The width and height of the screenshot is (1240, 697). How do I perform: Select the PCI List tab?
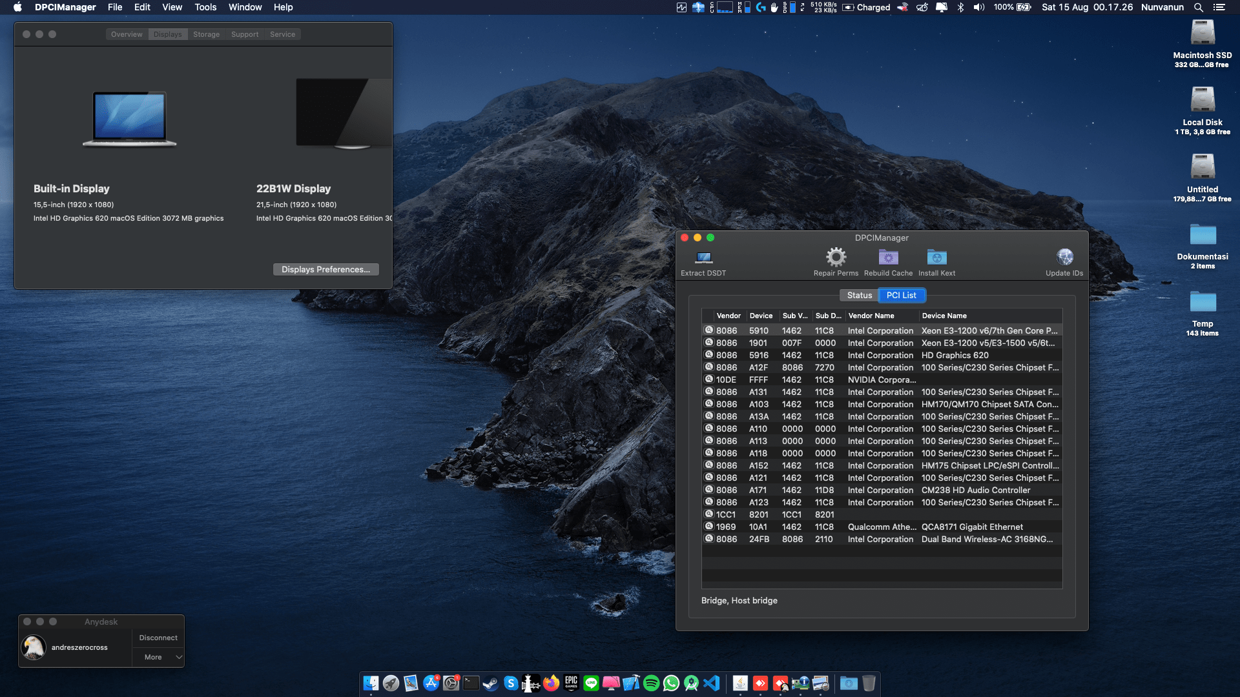coord(901,295)
